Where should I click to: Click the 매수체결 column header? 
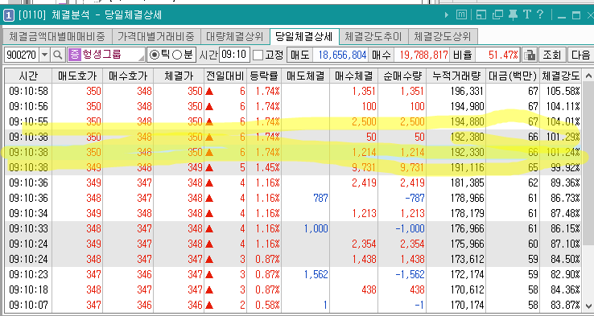coord(354,76)
